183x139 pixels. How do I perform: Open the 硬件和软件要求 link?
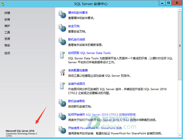[x=78, y=12]
